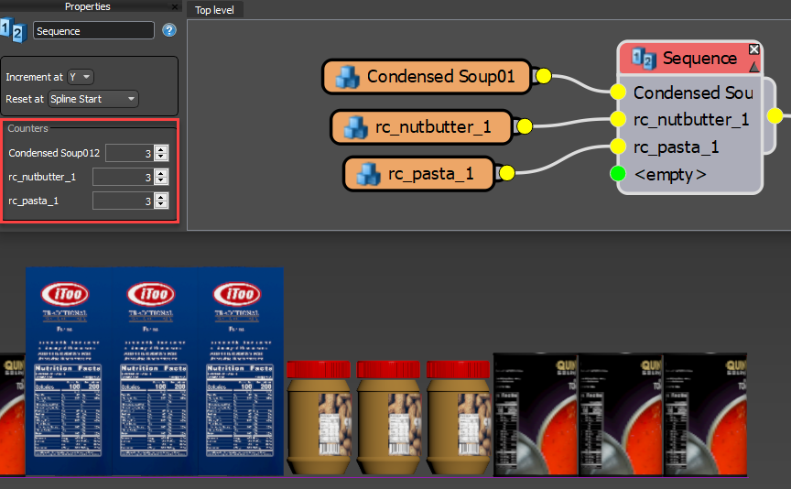
Task: Select the rc_pasta_1 input row in Sequence node
Action: 676,147
